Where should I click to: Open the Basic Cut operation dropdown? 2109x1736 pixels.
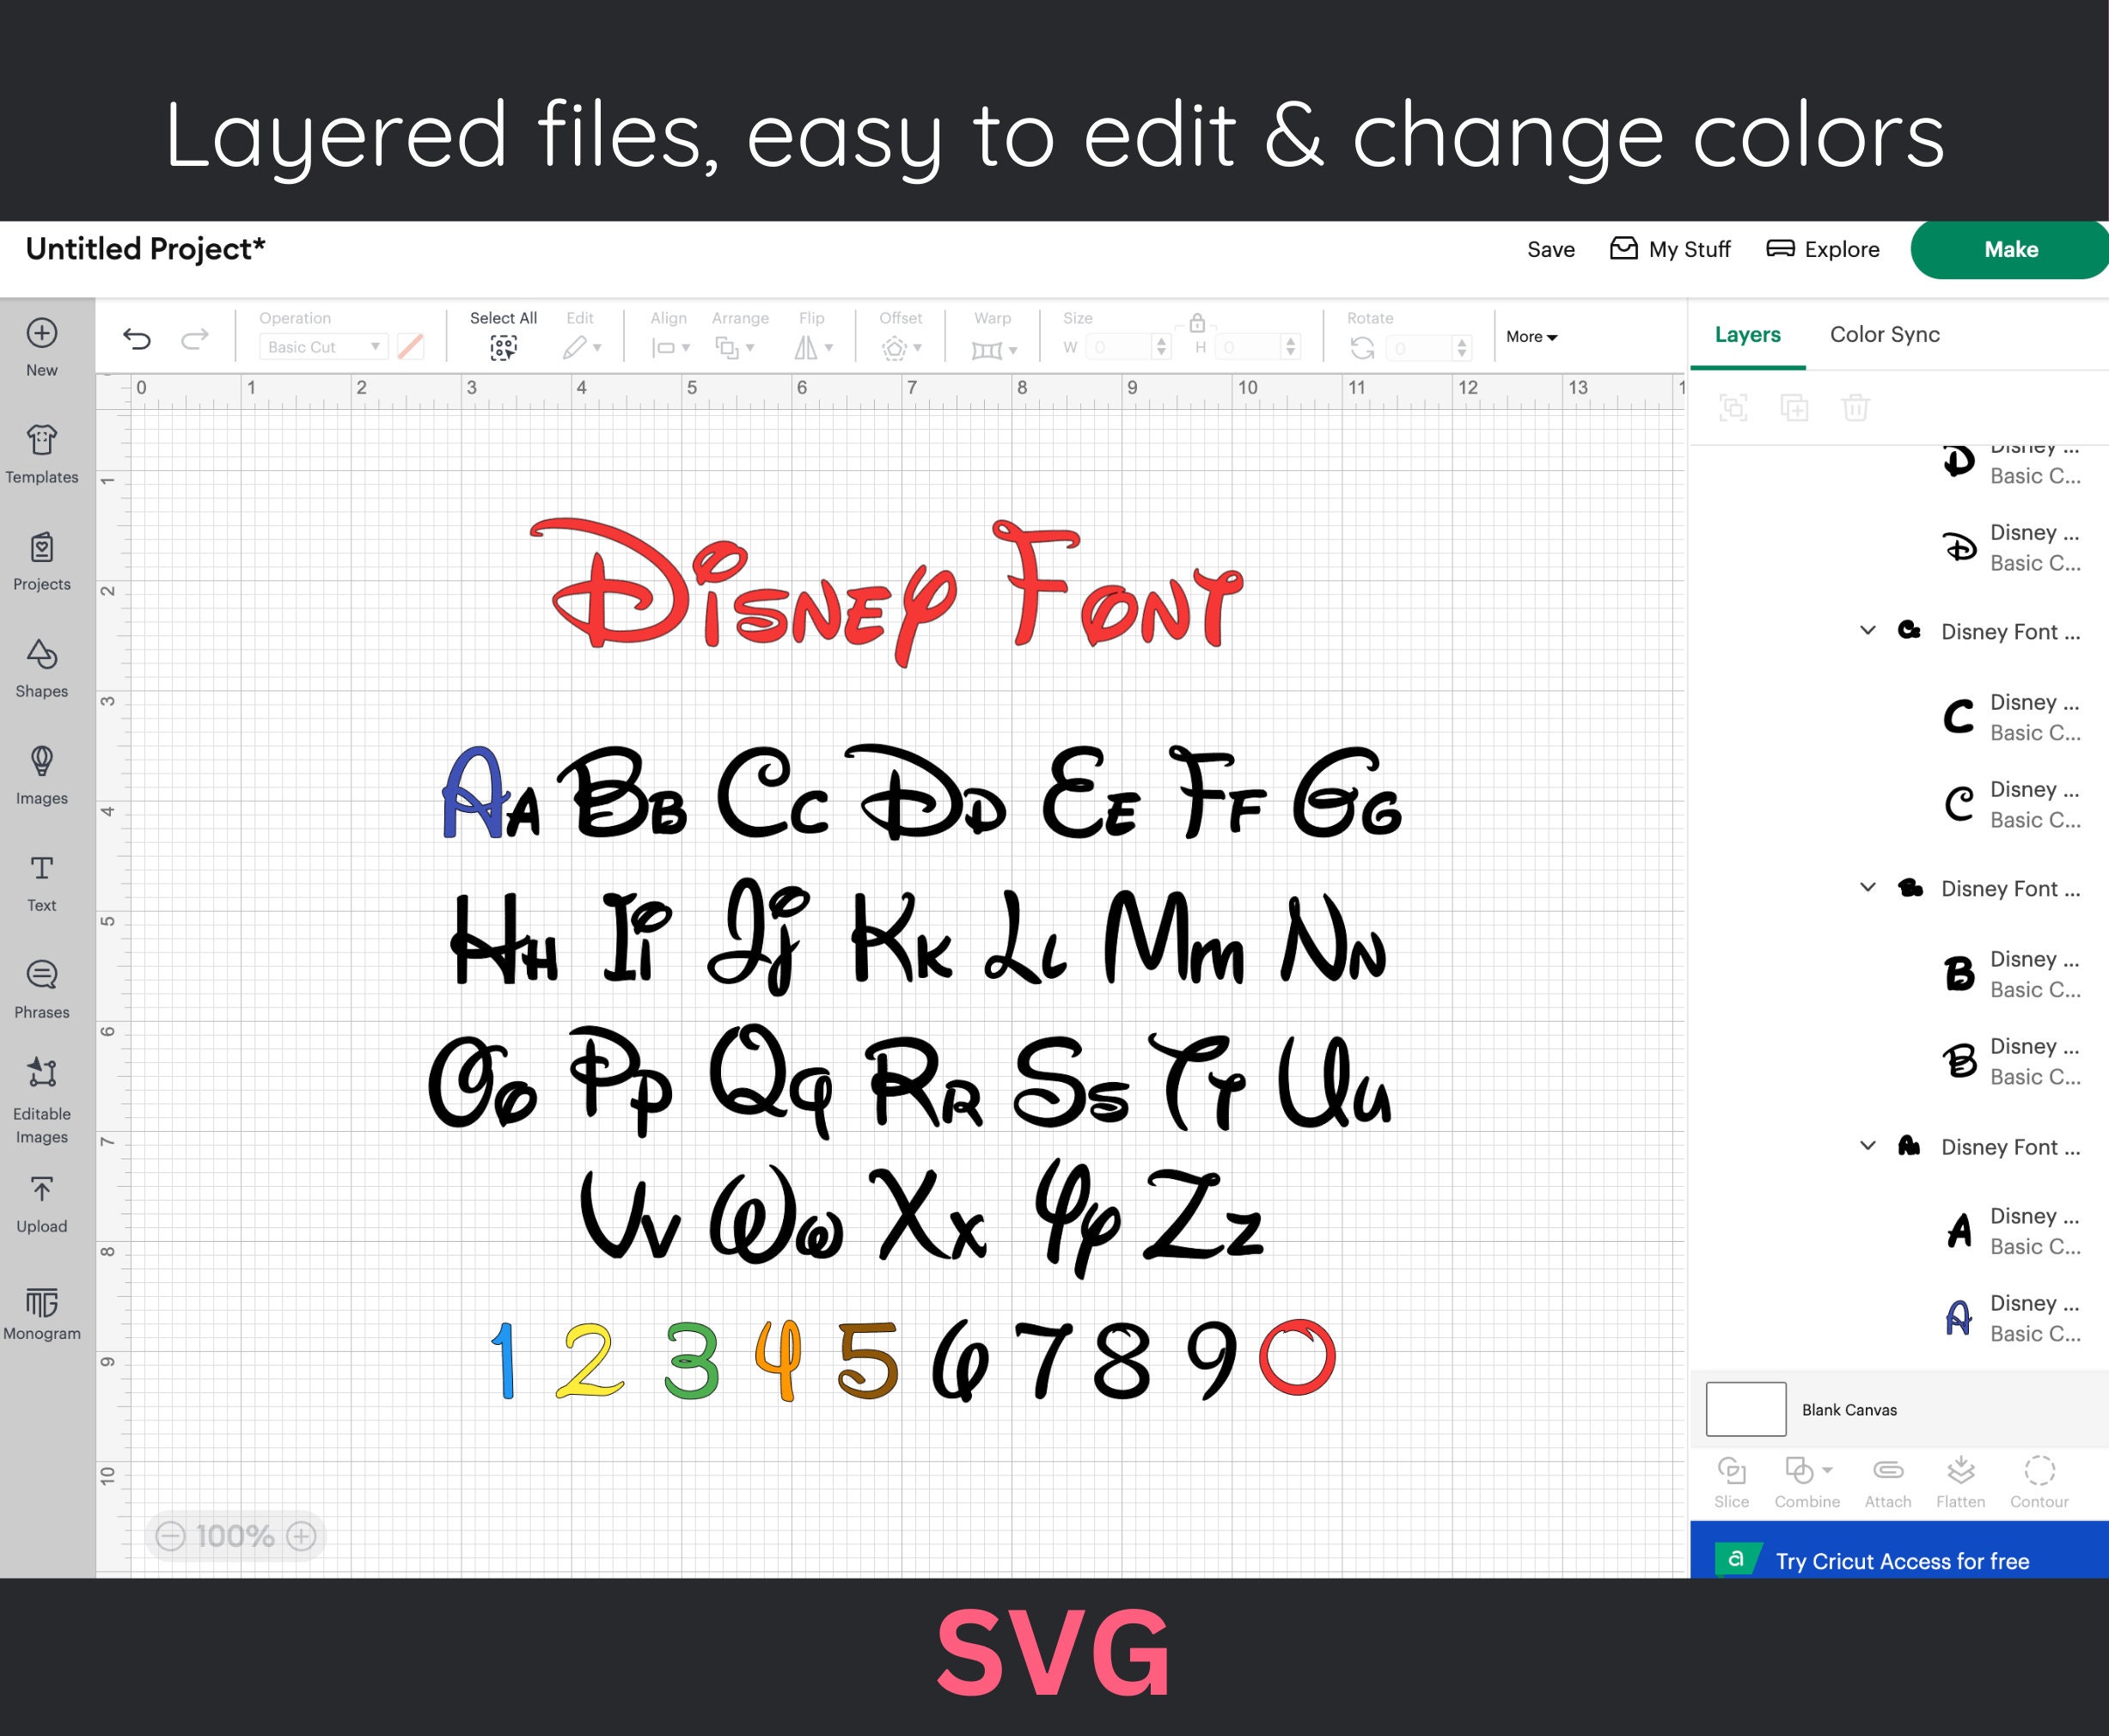pos(322,346)
